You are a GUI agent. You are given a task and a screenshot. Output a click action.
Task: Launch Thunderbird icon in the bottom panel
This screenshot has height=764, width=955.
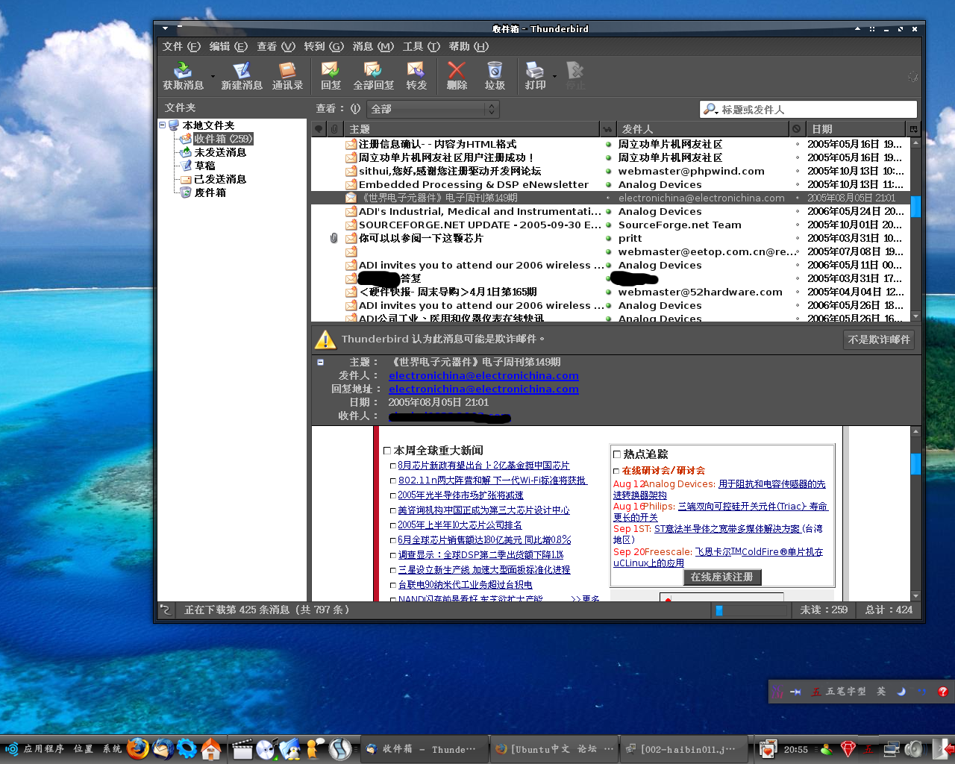163,748
